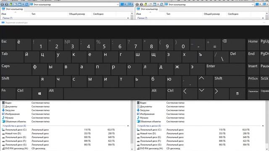Click the left pane address field

[74, 5]
